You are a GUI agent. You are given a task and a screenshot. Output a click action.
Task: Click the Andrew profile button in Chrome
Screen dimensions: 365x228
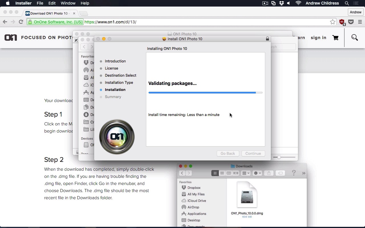pyautogui.click(x=356, y=12)
